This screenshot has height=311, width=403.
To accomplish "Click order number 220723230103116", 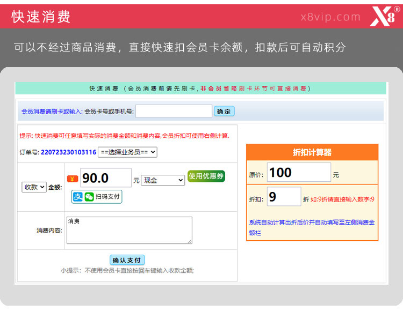I will tap(68, 152).
